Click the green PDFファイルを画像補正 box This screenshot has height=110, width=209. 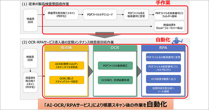point(115,65)
